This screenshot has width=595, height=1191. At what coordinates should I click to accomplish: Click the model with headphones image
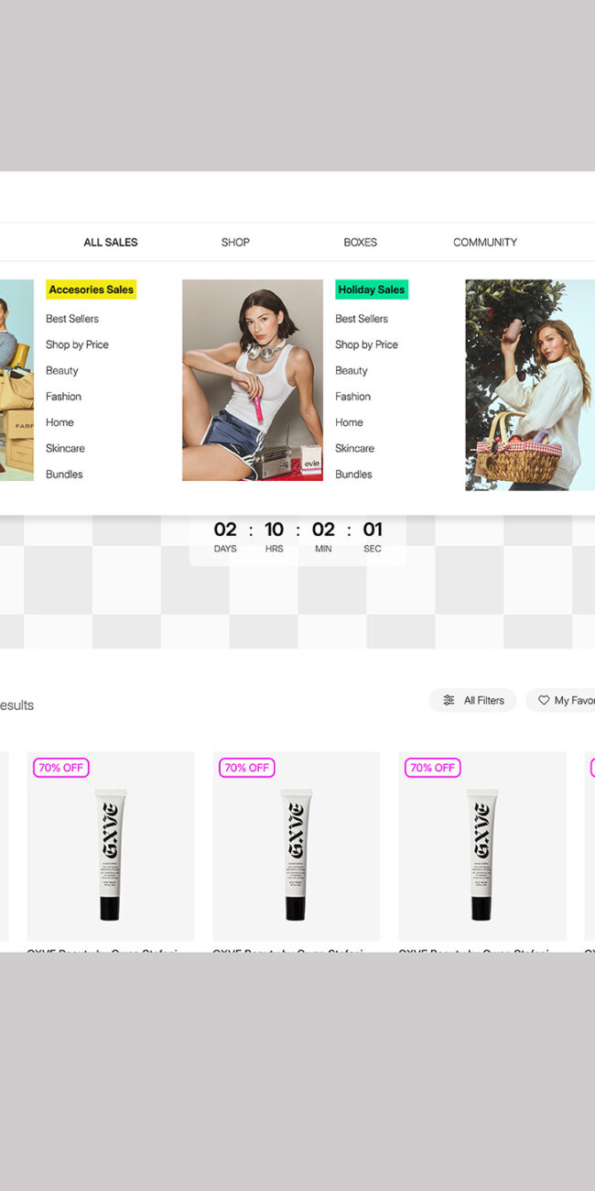click(253, 380)
